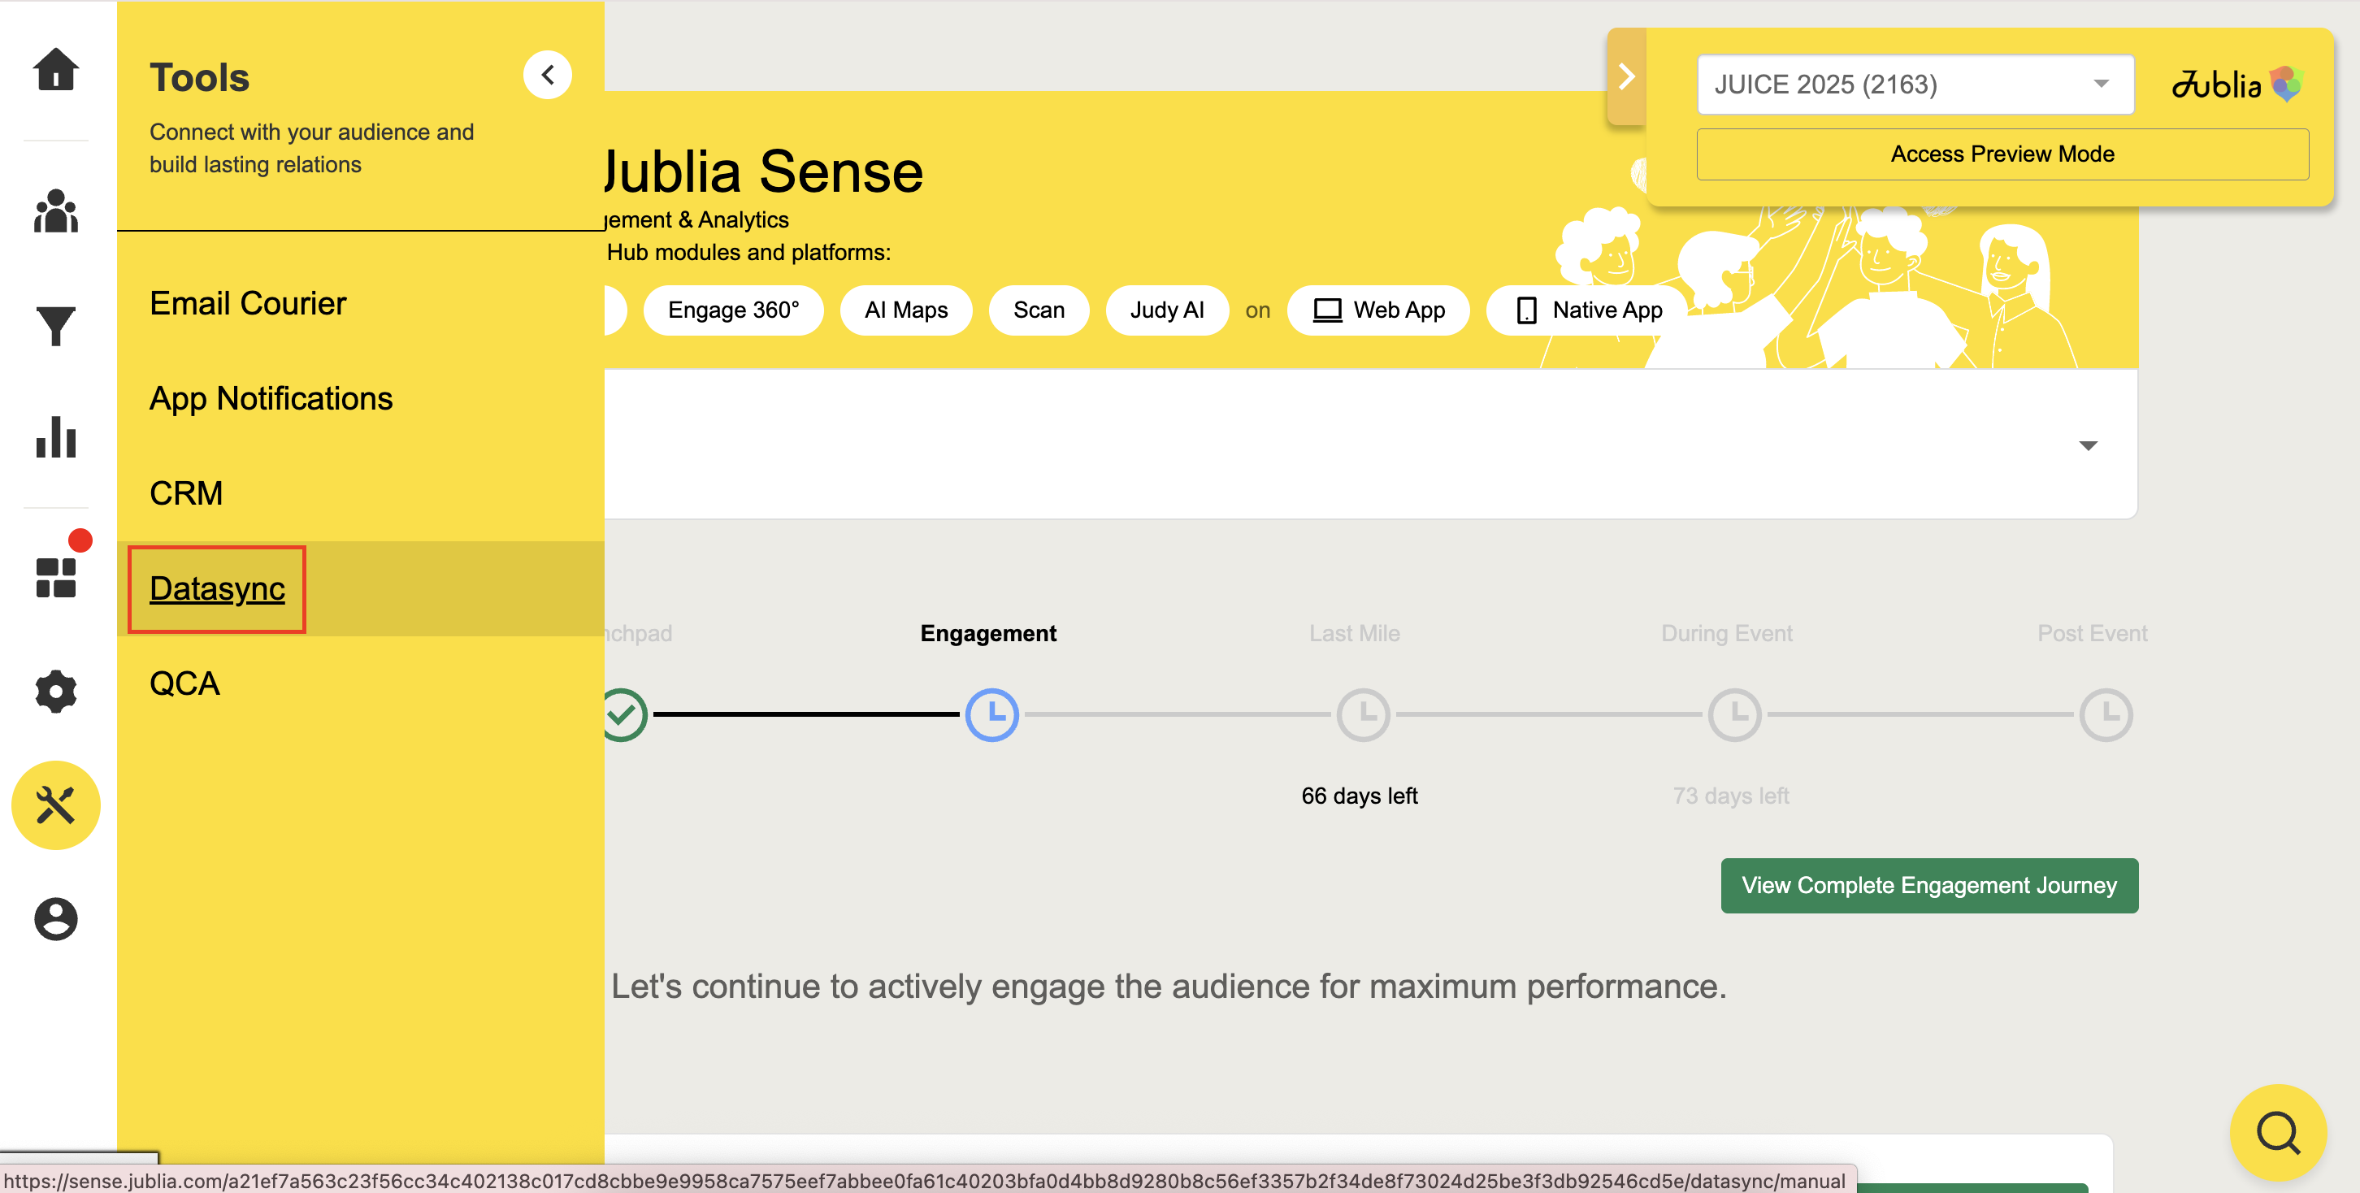2360x1193 pixels.
Task: Open the Analytics bar chart icon
Action: click(56, 437)
